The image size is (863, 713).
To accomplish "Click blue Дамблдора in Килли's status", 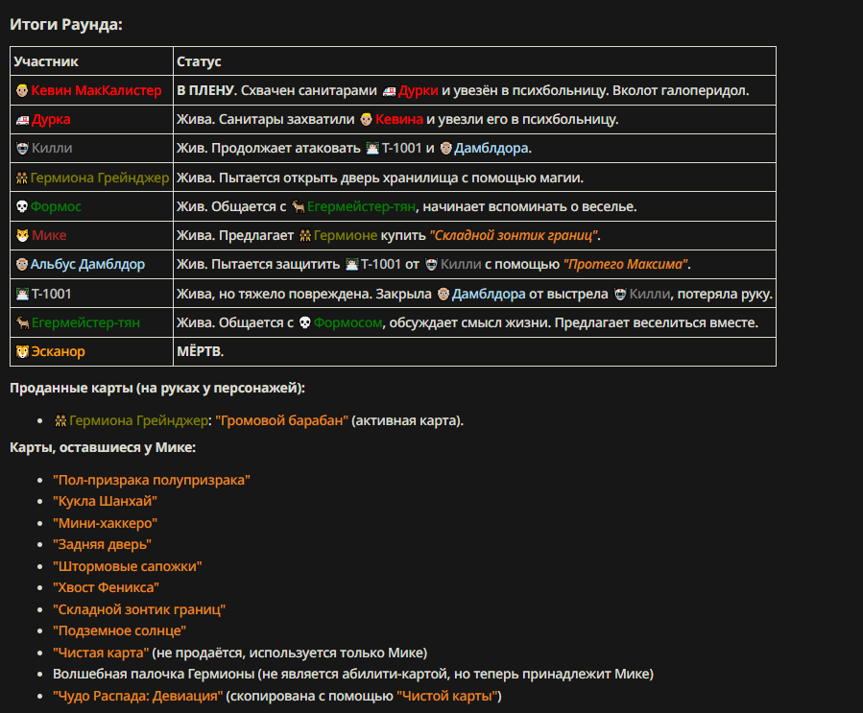I will click(x=491, y=149).
